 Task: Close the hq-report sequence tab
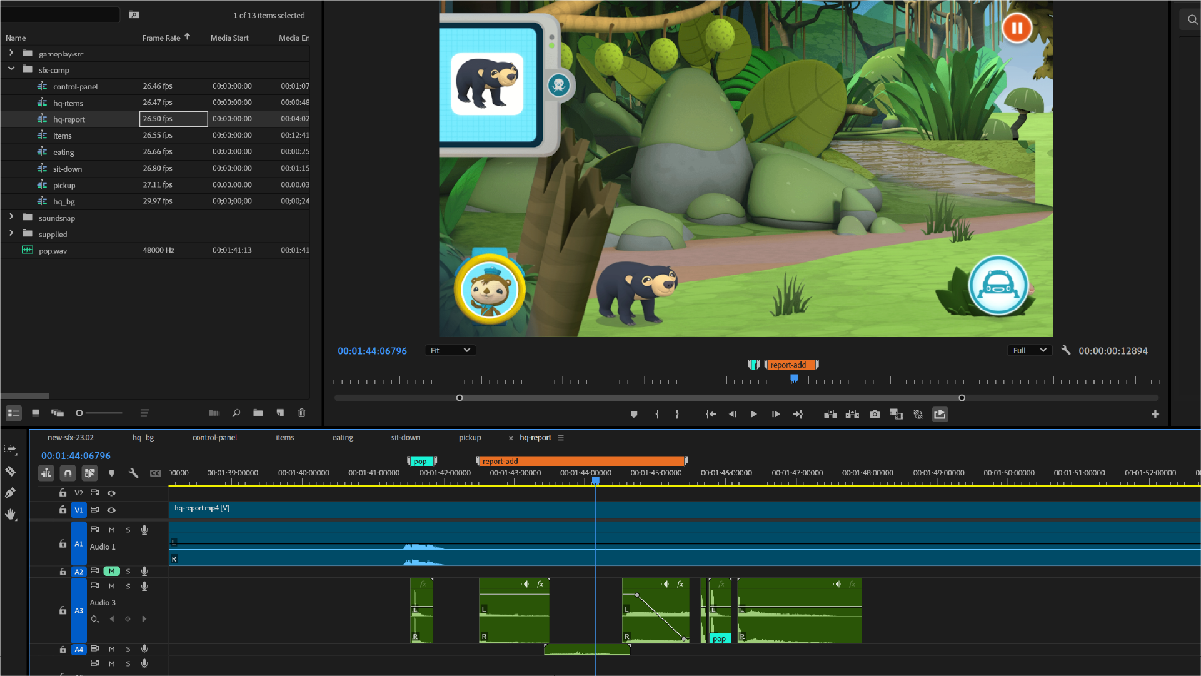pyautogui.click(x=511, y=438)
